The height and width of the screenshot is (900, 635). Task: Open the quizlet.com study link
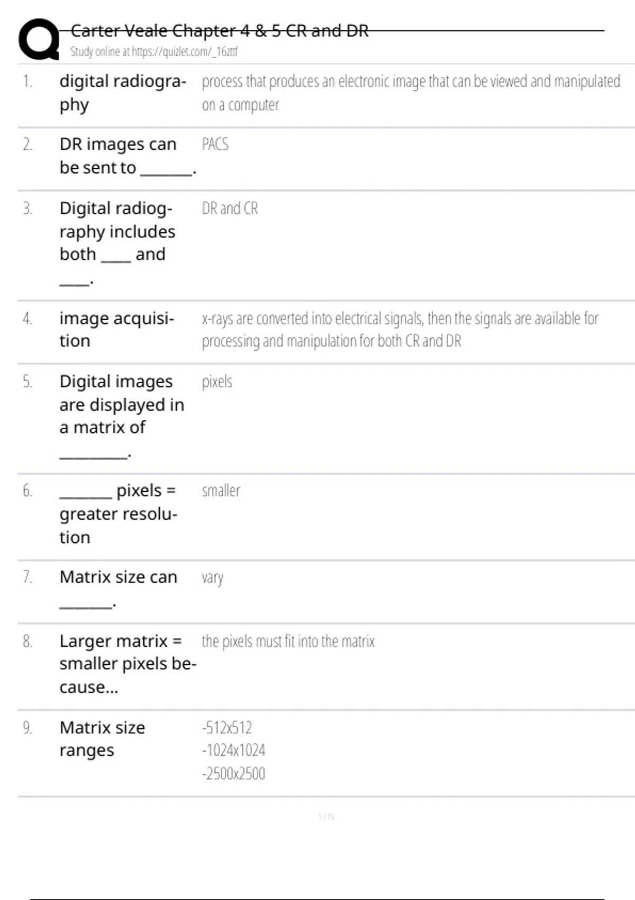[154, 51]
